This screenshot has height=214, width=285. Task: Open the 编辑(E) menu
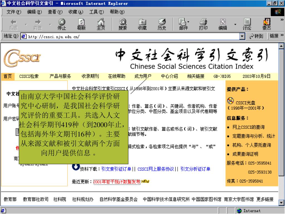pyautogui.click(x=34, y=12)
